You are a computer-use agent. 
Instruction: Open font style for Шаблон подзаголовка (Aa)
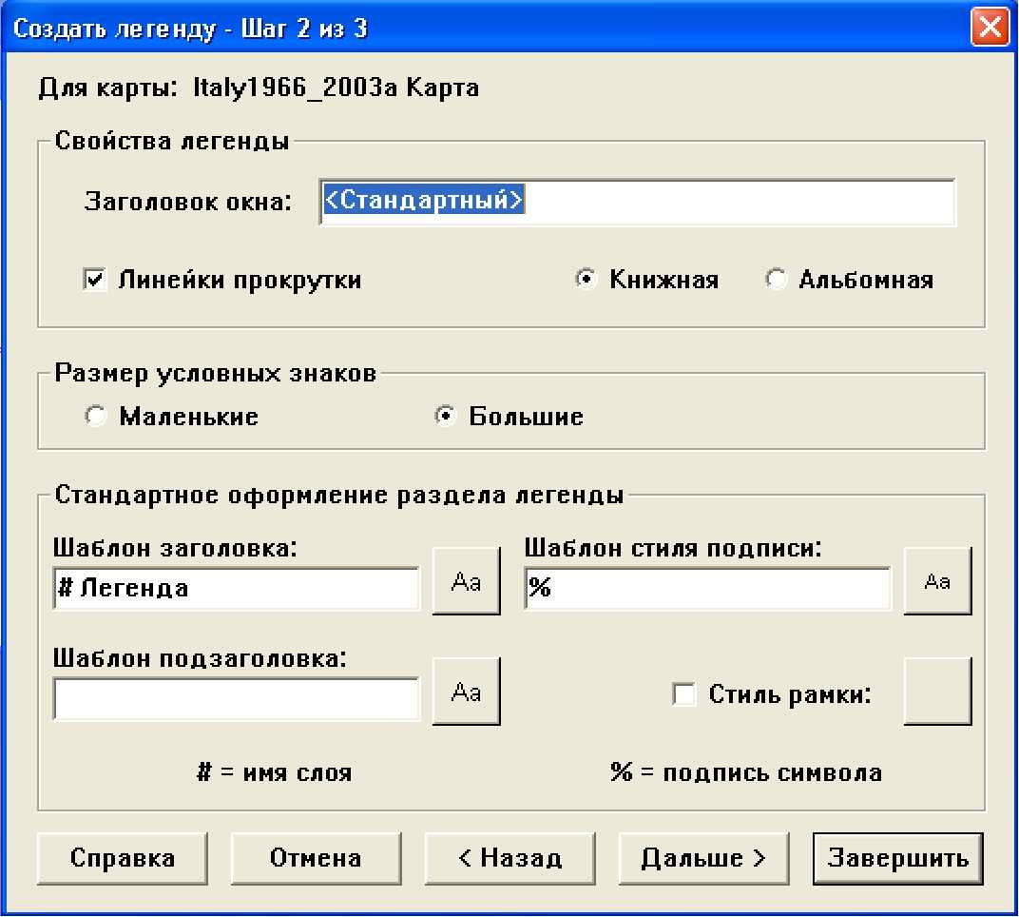tap(466, 693)
